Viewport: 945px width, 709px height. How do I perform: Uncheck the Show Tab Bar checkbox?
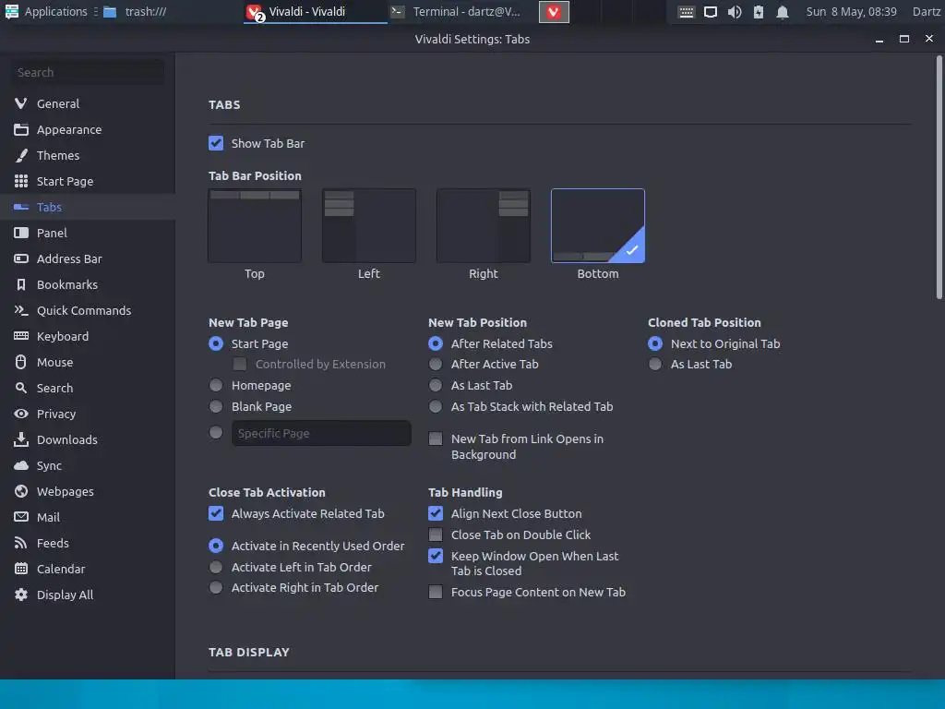(x=216, y=143)
